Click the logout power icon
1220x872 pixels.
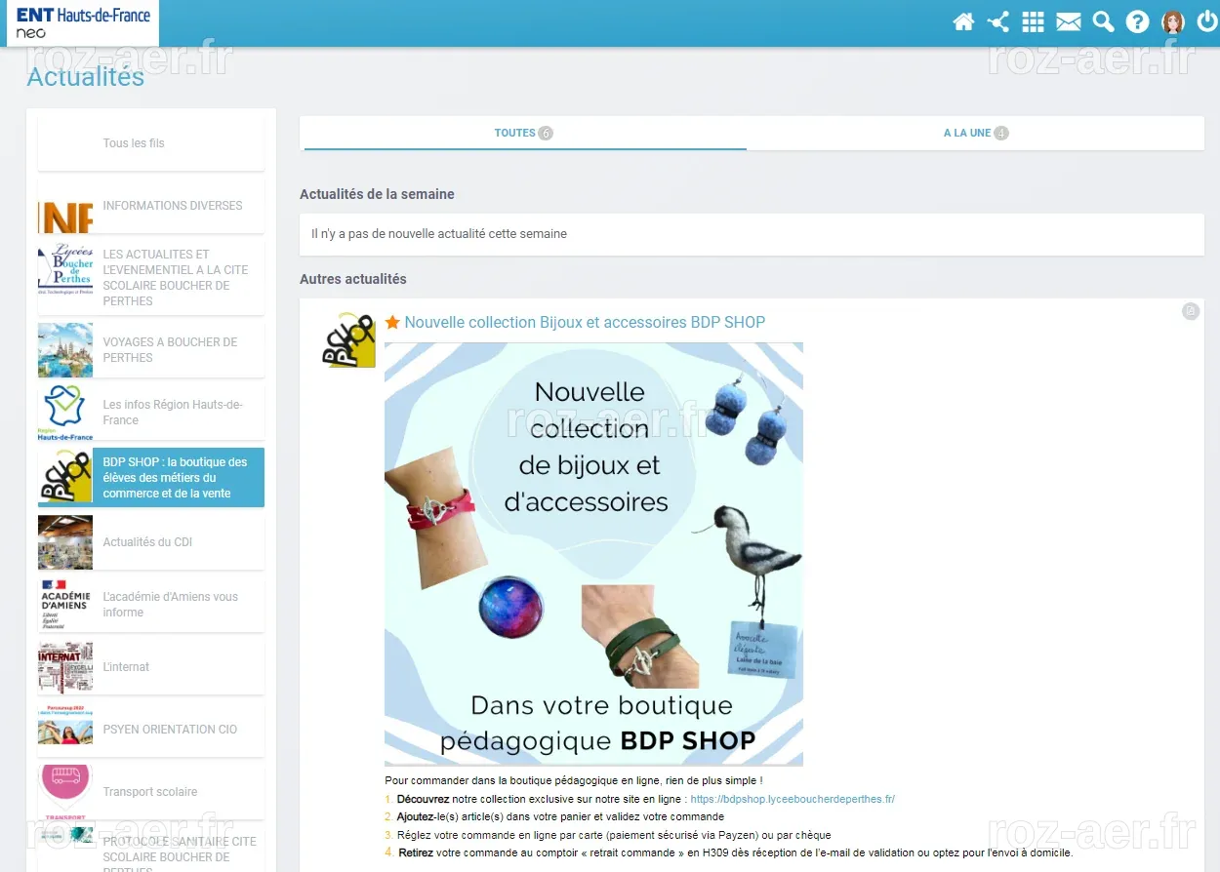[1207, 21]
